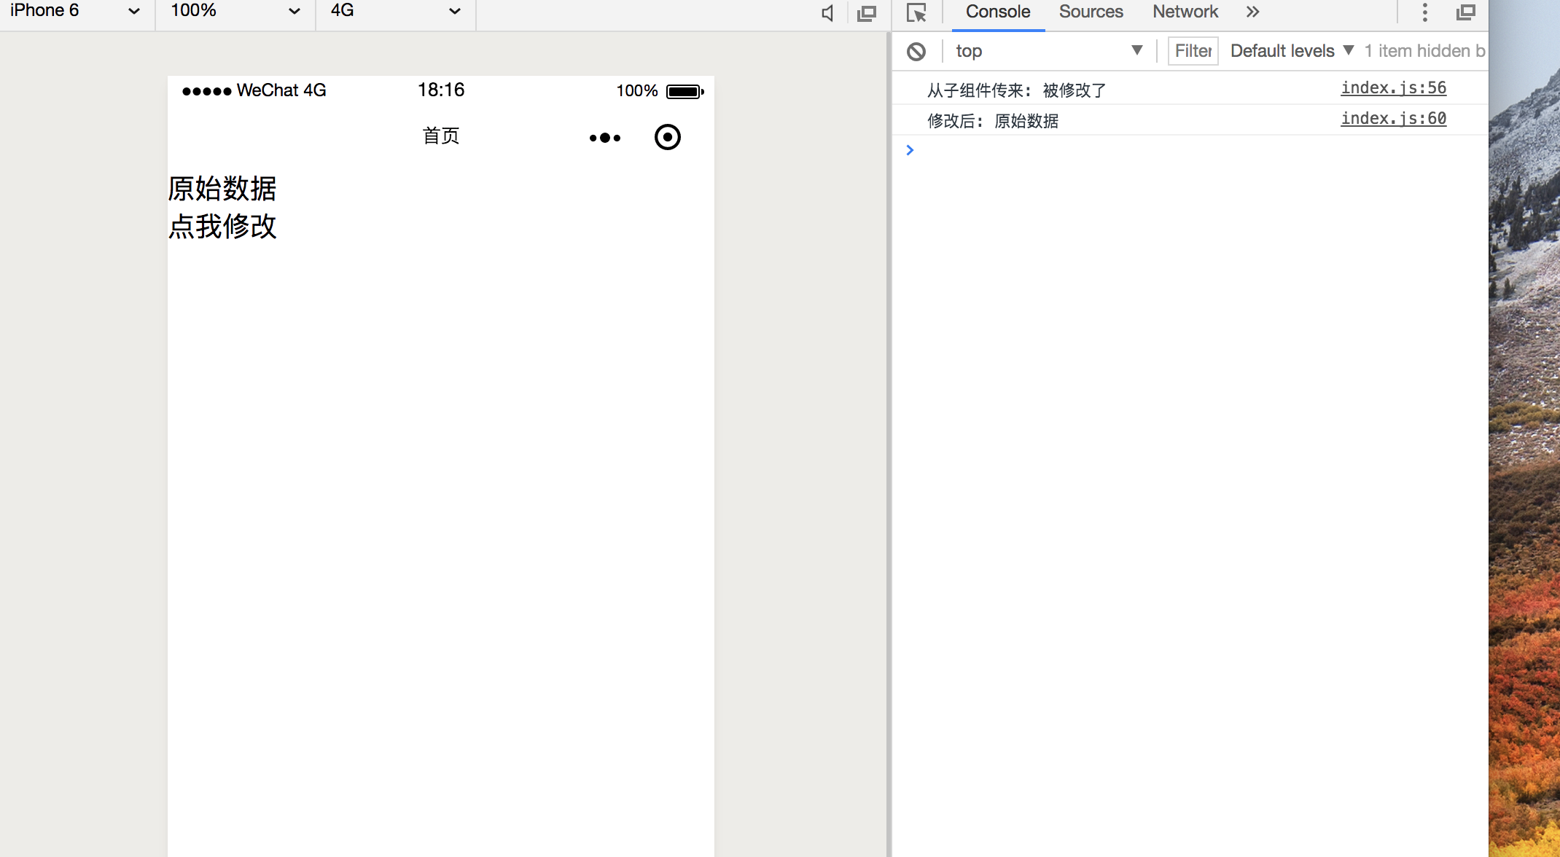Click the multi-window icon beside the sound icon
Viewport: 1560px width, 857px height.
coord(866,12)
